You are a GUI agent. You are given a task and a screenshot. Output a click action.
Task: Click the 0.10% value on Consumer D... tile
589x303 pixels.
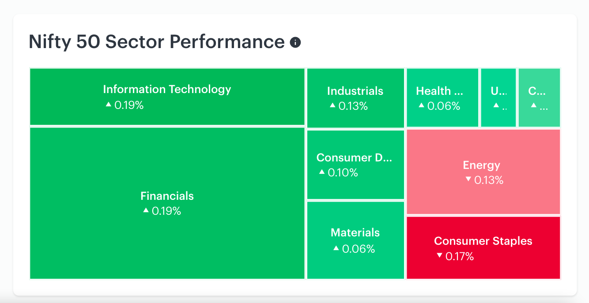coord(343,172)
